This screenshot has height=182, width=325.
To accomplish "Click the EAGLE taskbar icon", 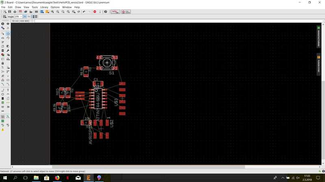I will click(89, 178).
